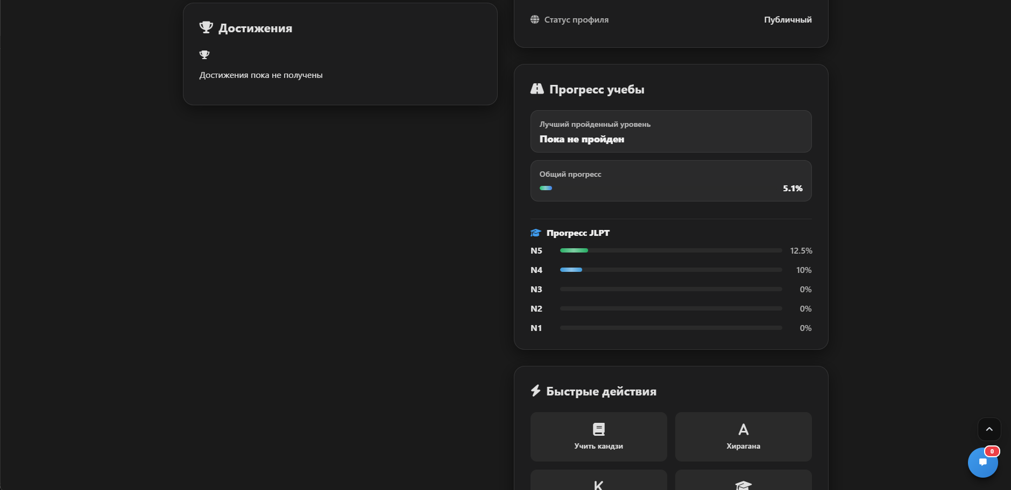Screen dimensions: 1011x490
Task: Click the globe icon next to Статус профиля
Action: click(x=535, y=20)
